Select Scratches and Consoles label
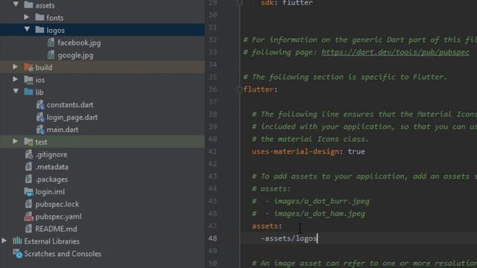The width and height of the screenshot is (477, 268). (x=63, y=254)
